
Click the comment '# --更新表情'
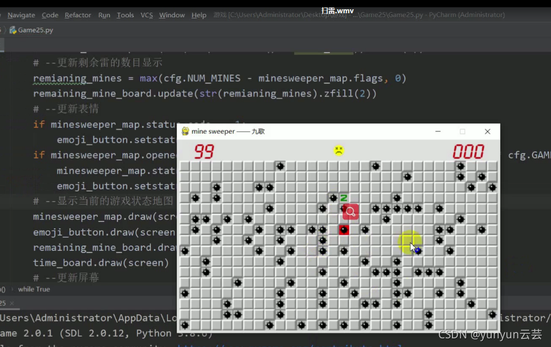66,109
